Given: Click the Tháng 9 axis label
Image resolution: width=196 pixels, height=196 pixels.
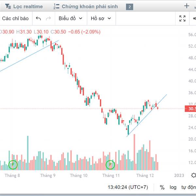Looking at the screenshot, I should click(48, 175).
